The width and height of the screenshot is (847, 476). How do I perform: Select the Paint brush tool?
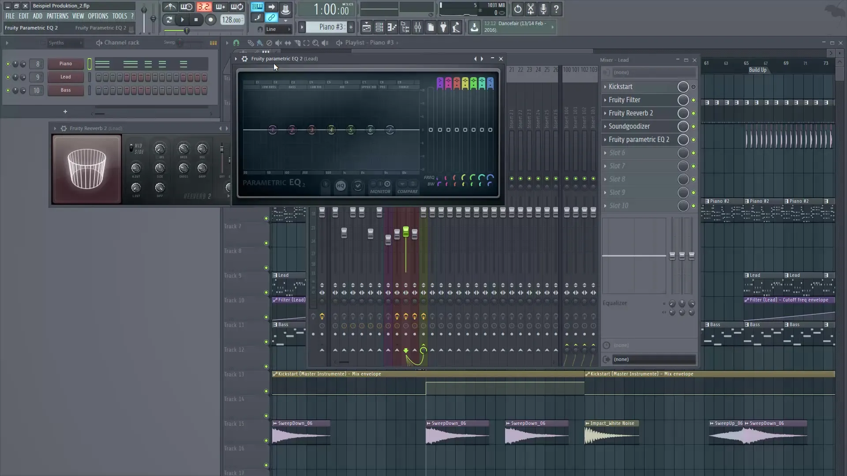[260, 43]
